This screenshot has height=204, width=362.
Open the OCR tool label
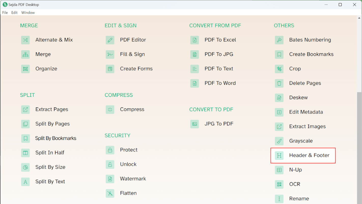(295, 184)
